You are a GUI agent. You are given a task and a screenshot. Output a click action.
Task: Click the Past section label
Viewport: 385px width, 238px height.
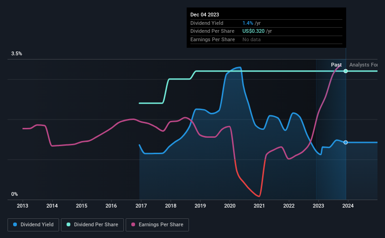[336, 65]
